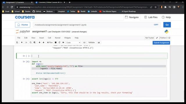The image size is (186, 104).
Task: Open the School bookmarks folder
Action: point(16,12)
